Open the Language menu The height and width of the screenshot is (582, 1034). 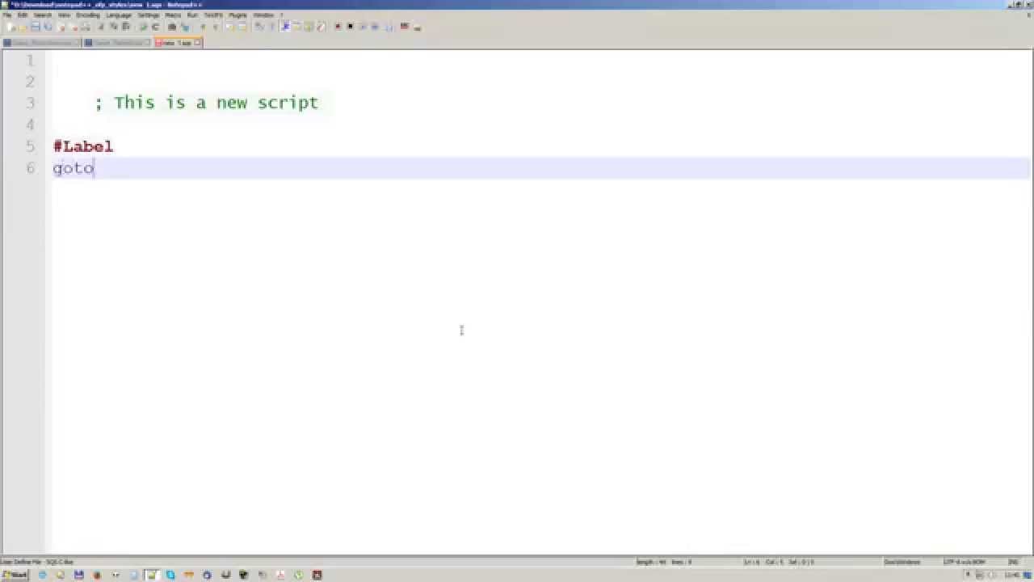coord(119,15)
